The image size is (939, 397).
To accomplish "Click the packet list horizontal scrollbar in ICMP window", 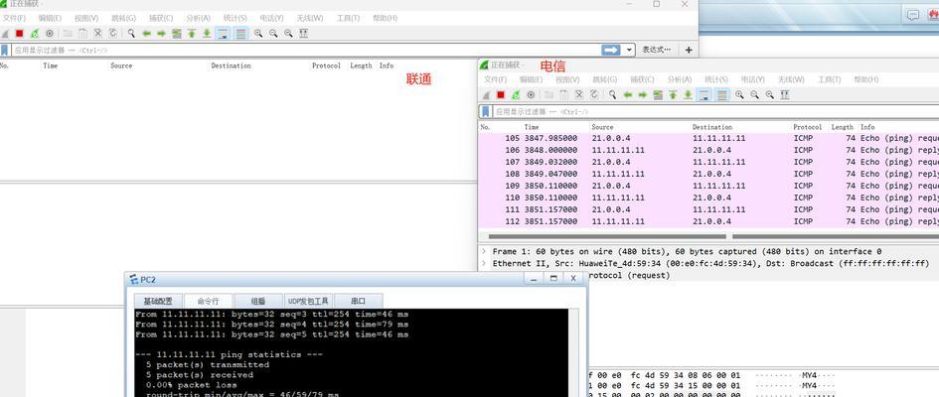I will [x=608, y=236].
